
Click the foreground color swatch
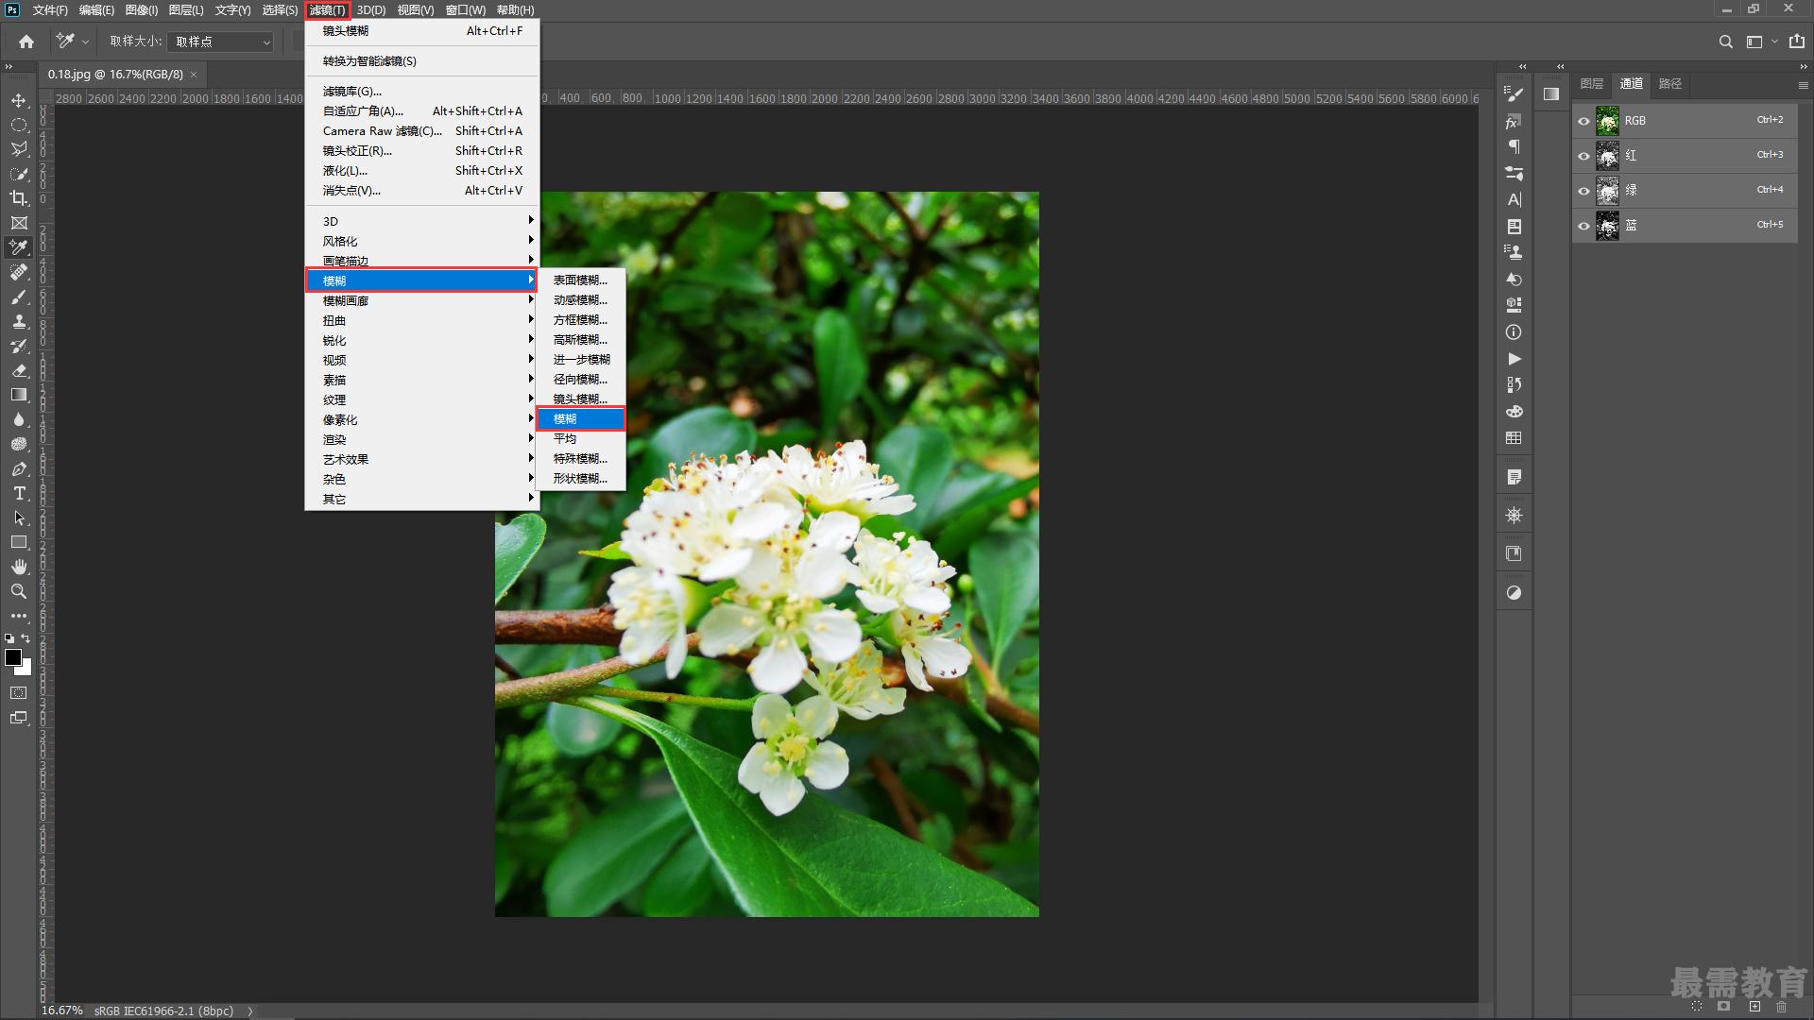point(12,657)
